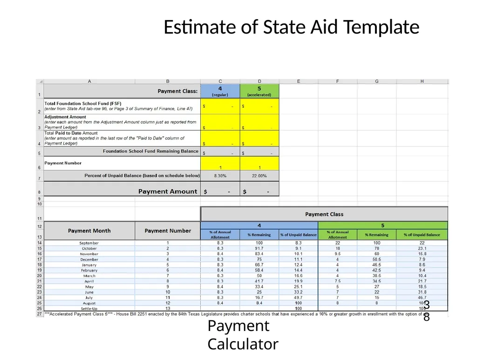Select the '5 (accelerated)' green header cell
Screen dimensions: 477x357
[x=259, y=91]
